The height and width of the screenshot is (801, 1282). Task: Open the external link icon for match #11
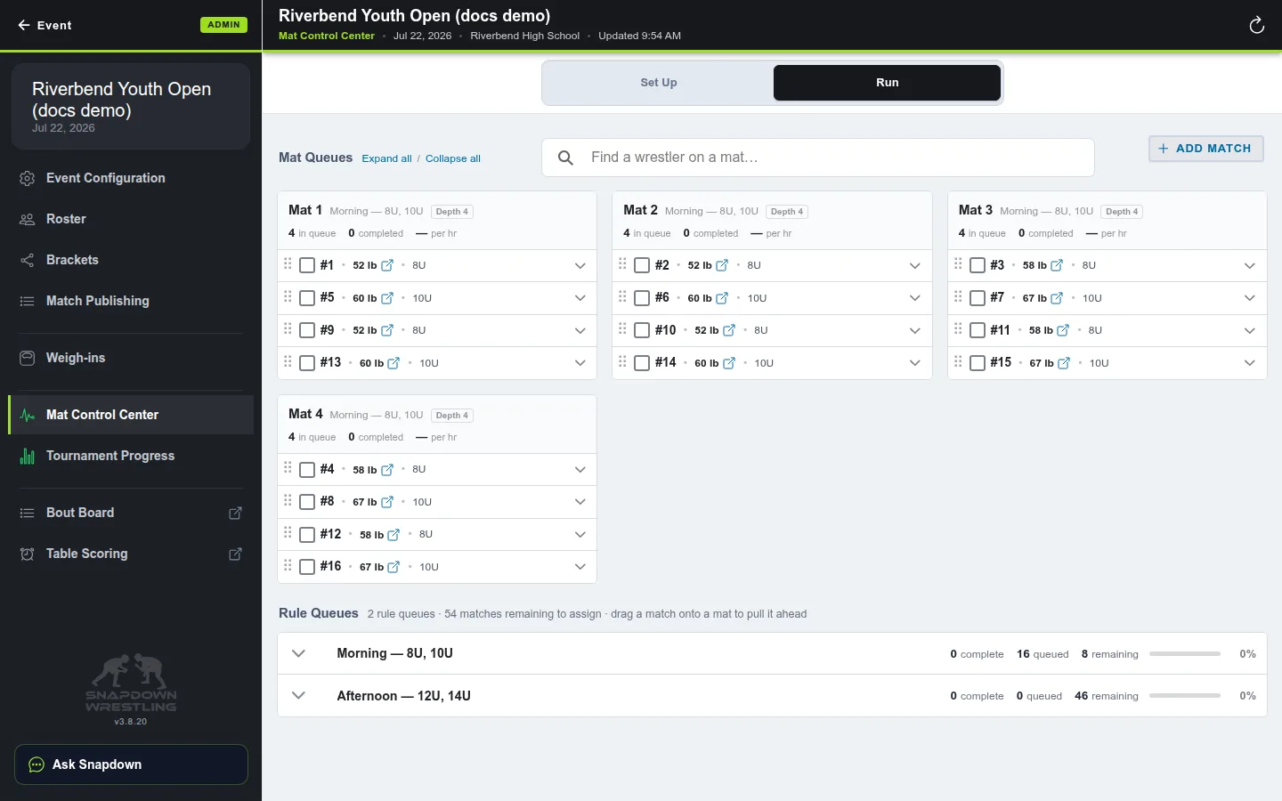point(1063,330)
